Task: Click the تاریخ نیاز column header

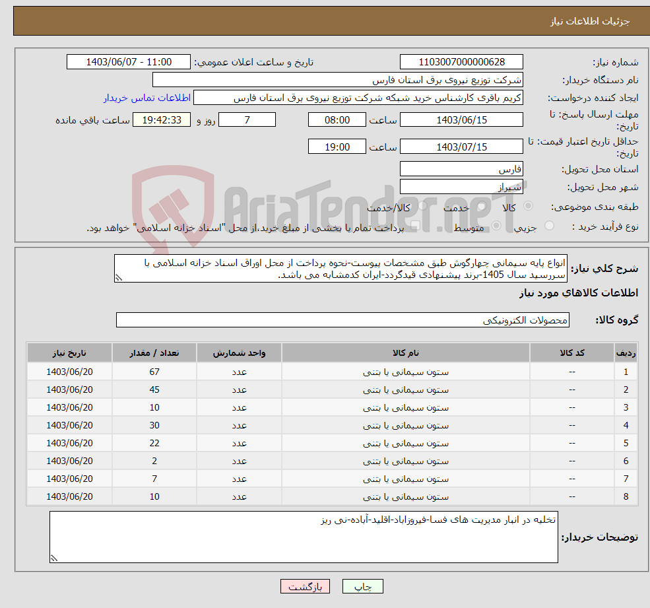Action: coord(69,353)
